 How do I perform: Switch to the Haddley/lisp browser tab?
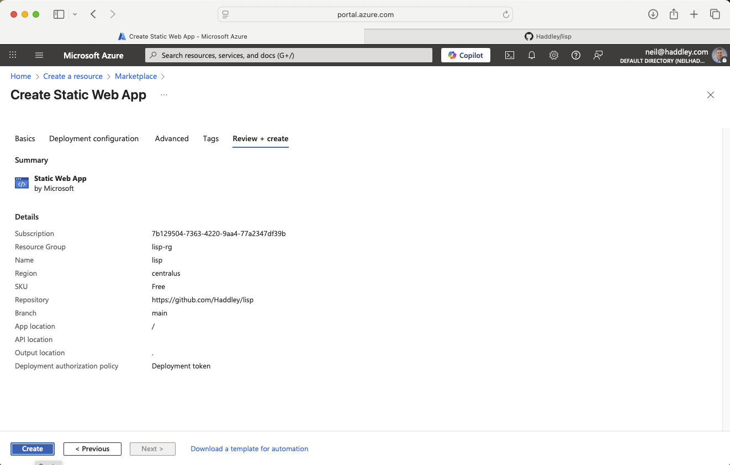pyautogui.click(x=547, y=36)
